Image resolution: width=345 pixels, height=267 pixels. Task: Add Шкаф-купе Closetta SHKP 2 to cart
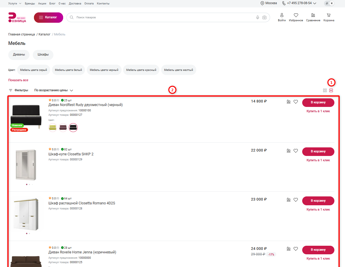point(318,152)
